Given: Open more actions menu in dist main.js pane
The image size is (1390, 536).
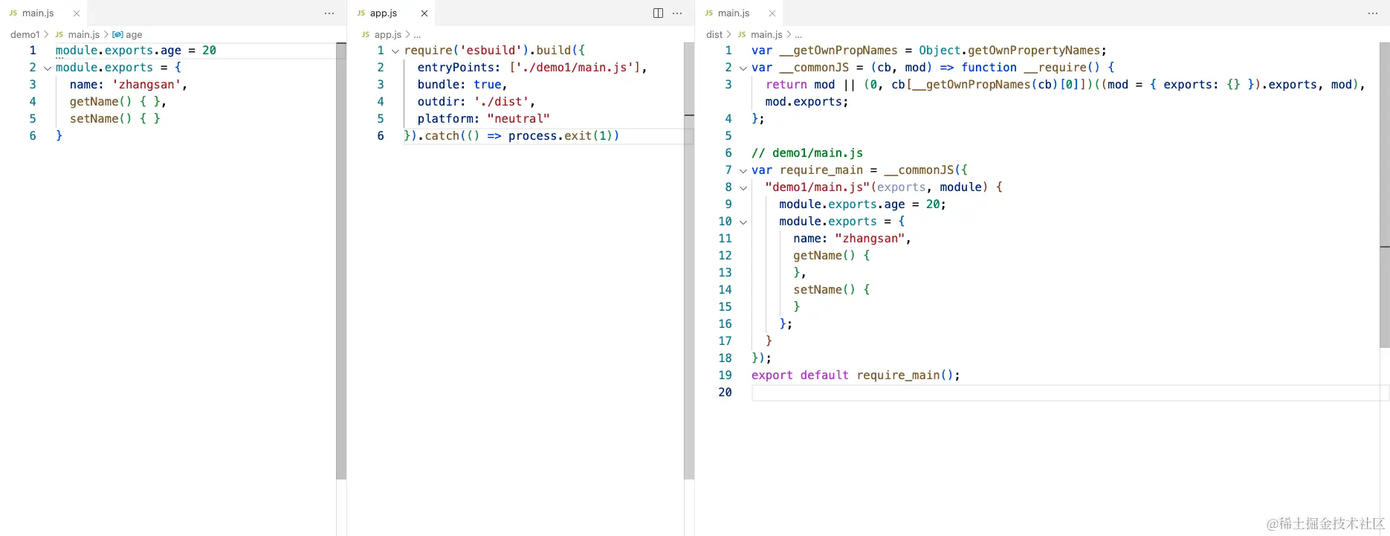Looking at the screenshot, I should [x=1373, y=13].
